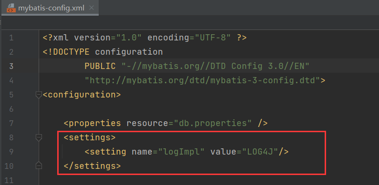Viewport: 379px width, 185px height.
Task: Click line number 9 in gutter
Action: pyautogui.click(x=11, y=152)
